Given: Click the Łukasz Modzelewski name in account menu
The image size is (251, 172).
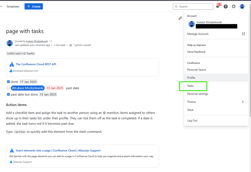Looking at the screenshot, I should (x=209, y=22).
